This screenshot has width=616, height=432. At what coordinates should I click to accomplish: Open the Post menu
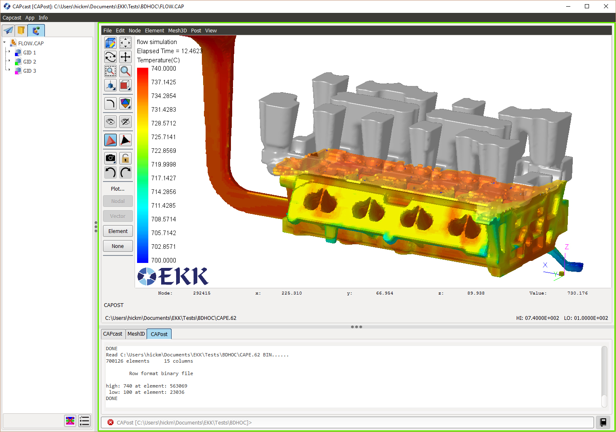click(196, 31)
